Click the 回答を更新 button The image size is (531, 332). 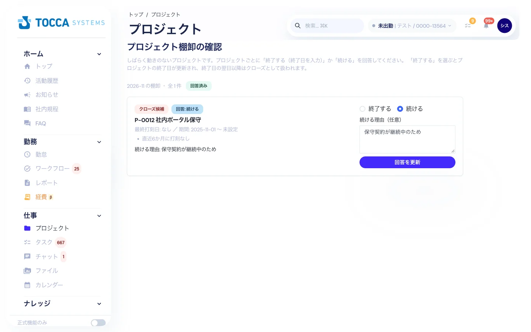407,162
